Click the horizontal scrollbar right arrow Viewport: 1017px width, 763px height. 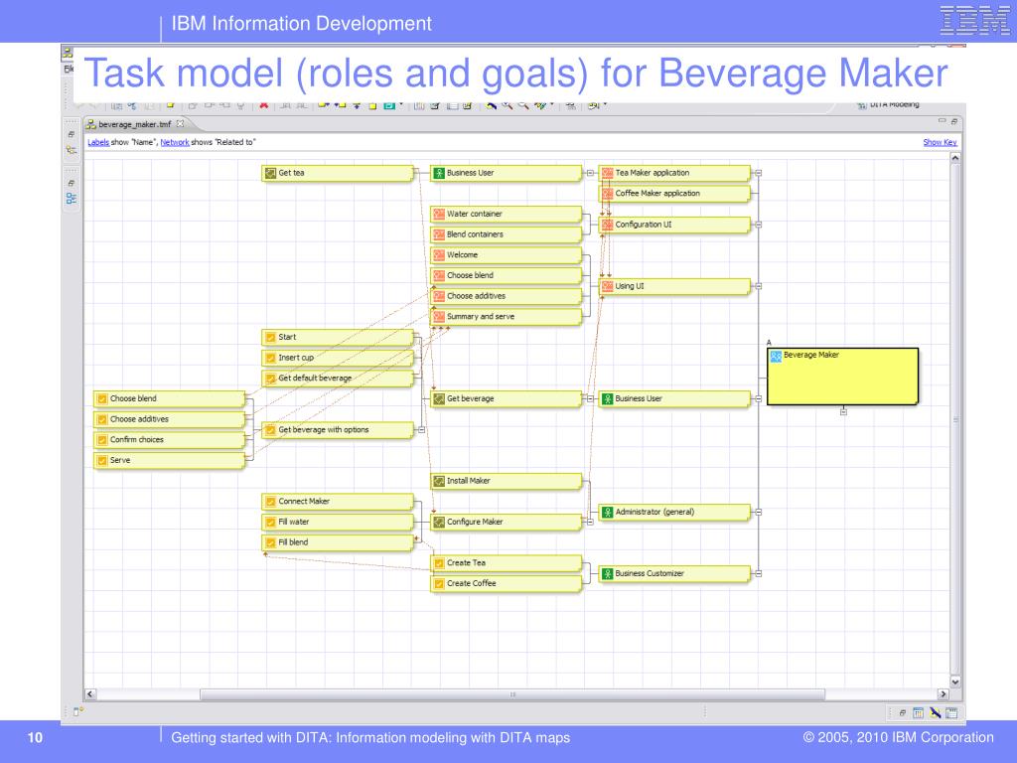tap(944, 694)
